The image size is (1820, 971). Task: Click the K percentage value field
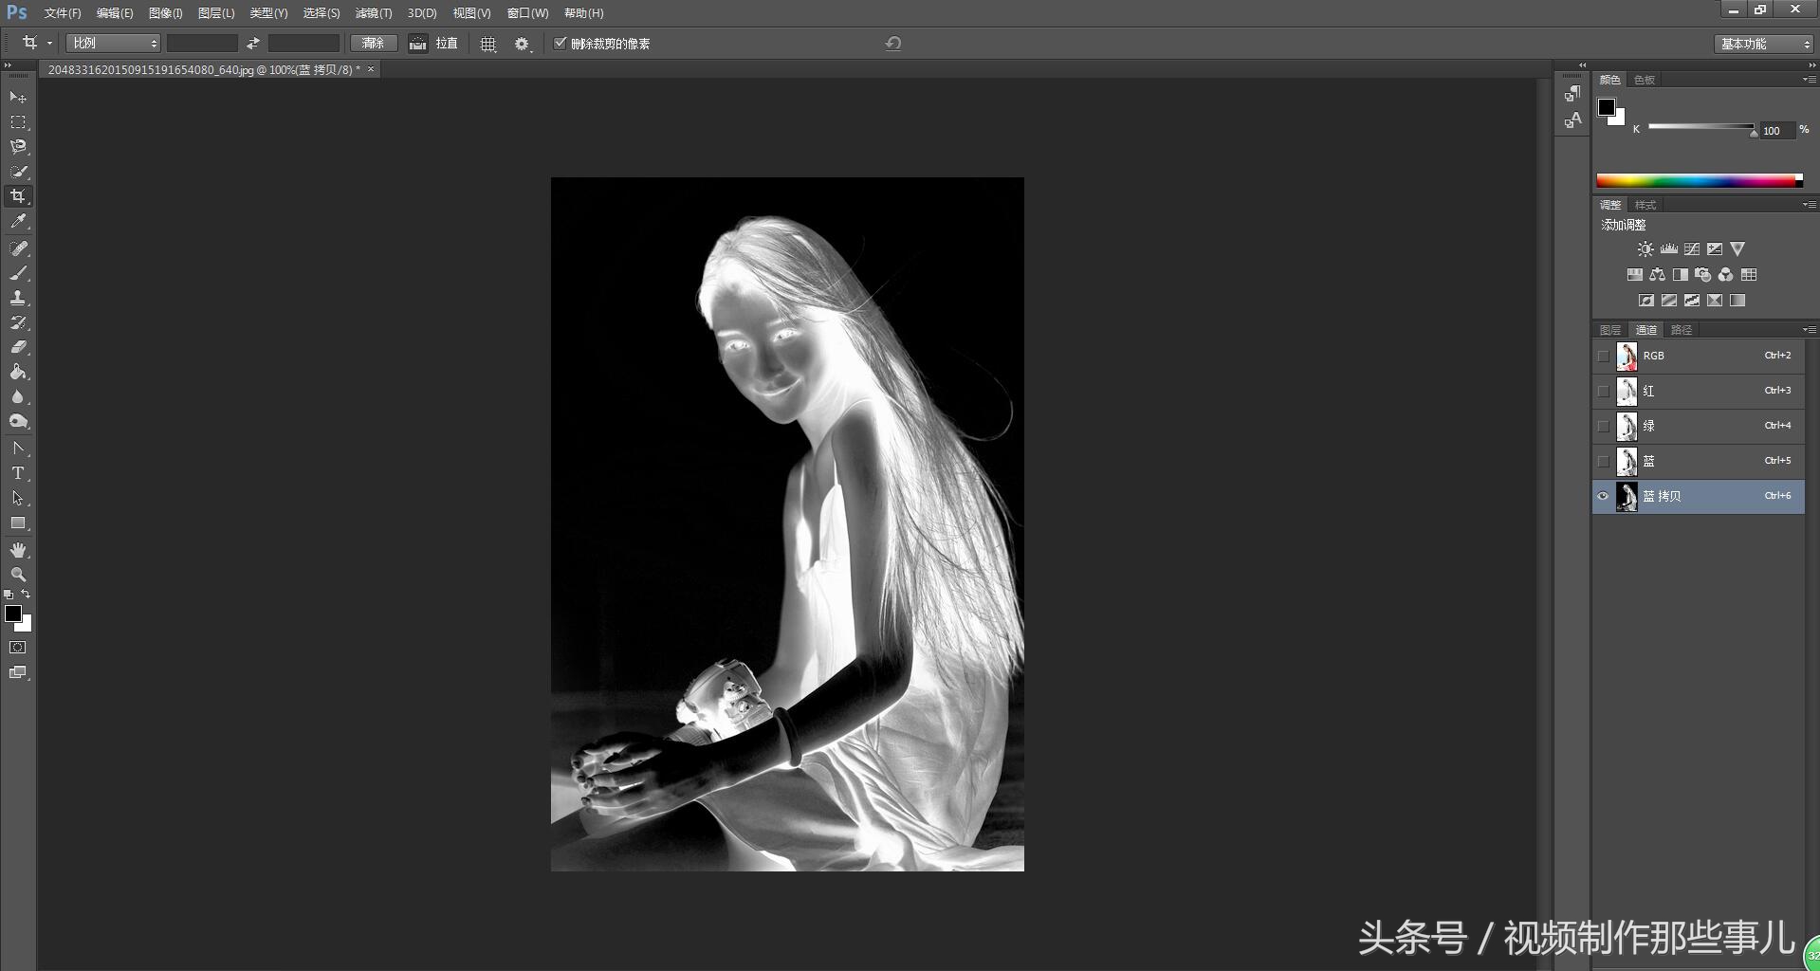pos(1777,131)
